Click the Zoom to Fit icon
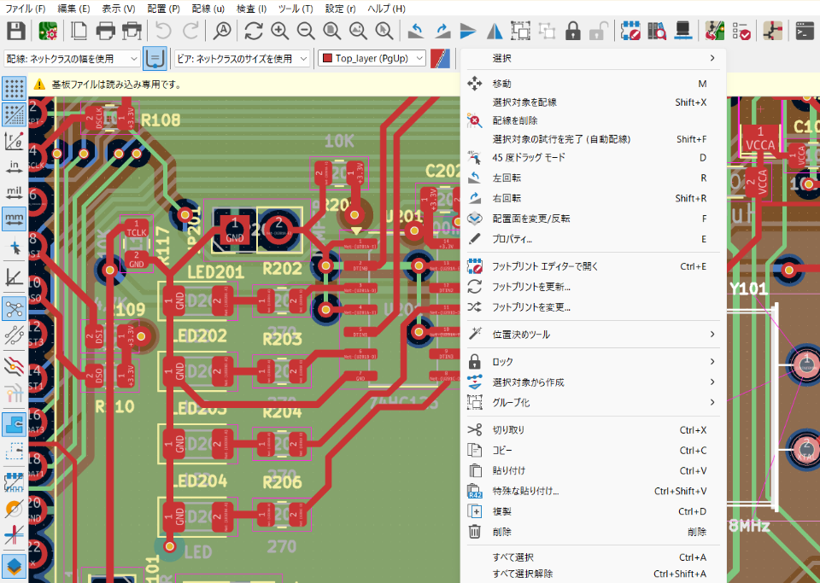This screenshot has width=820, height=583. 332,32
